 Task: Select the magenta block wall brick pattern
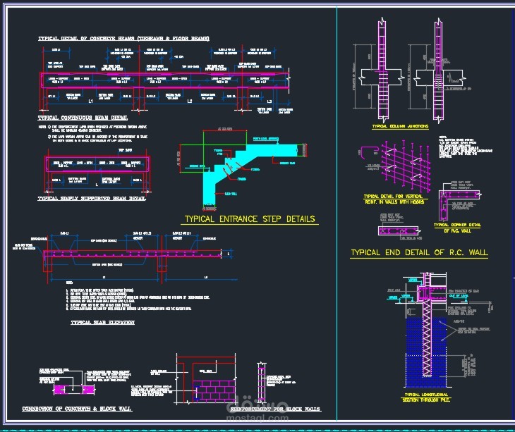tap(214, 390)
